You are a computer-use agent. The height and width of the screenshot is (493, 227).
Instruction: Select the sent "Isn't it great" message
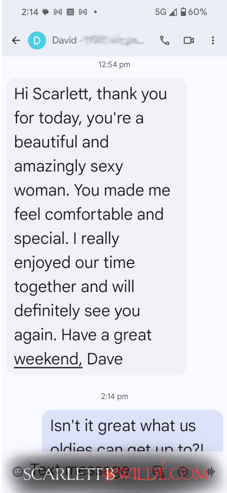(x=132, y=431)
